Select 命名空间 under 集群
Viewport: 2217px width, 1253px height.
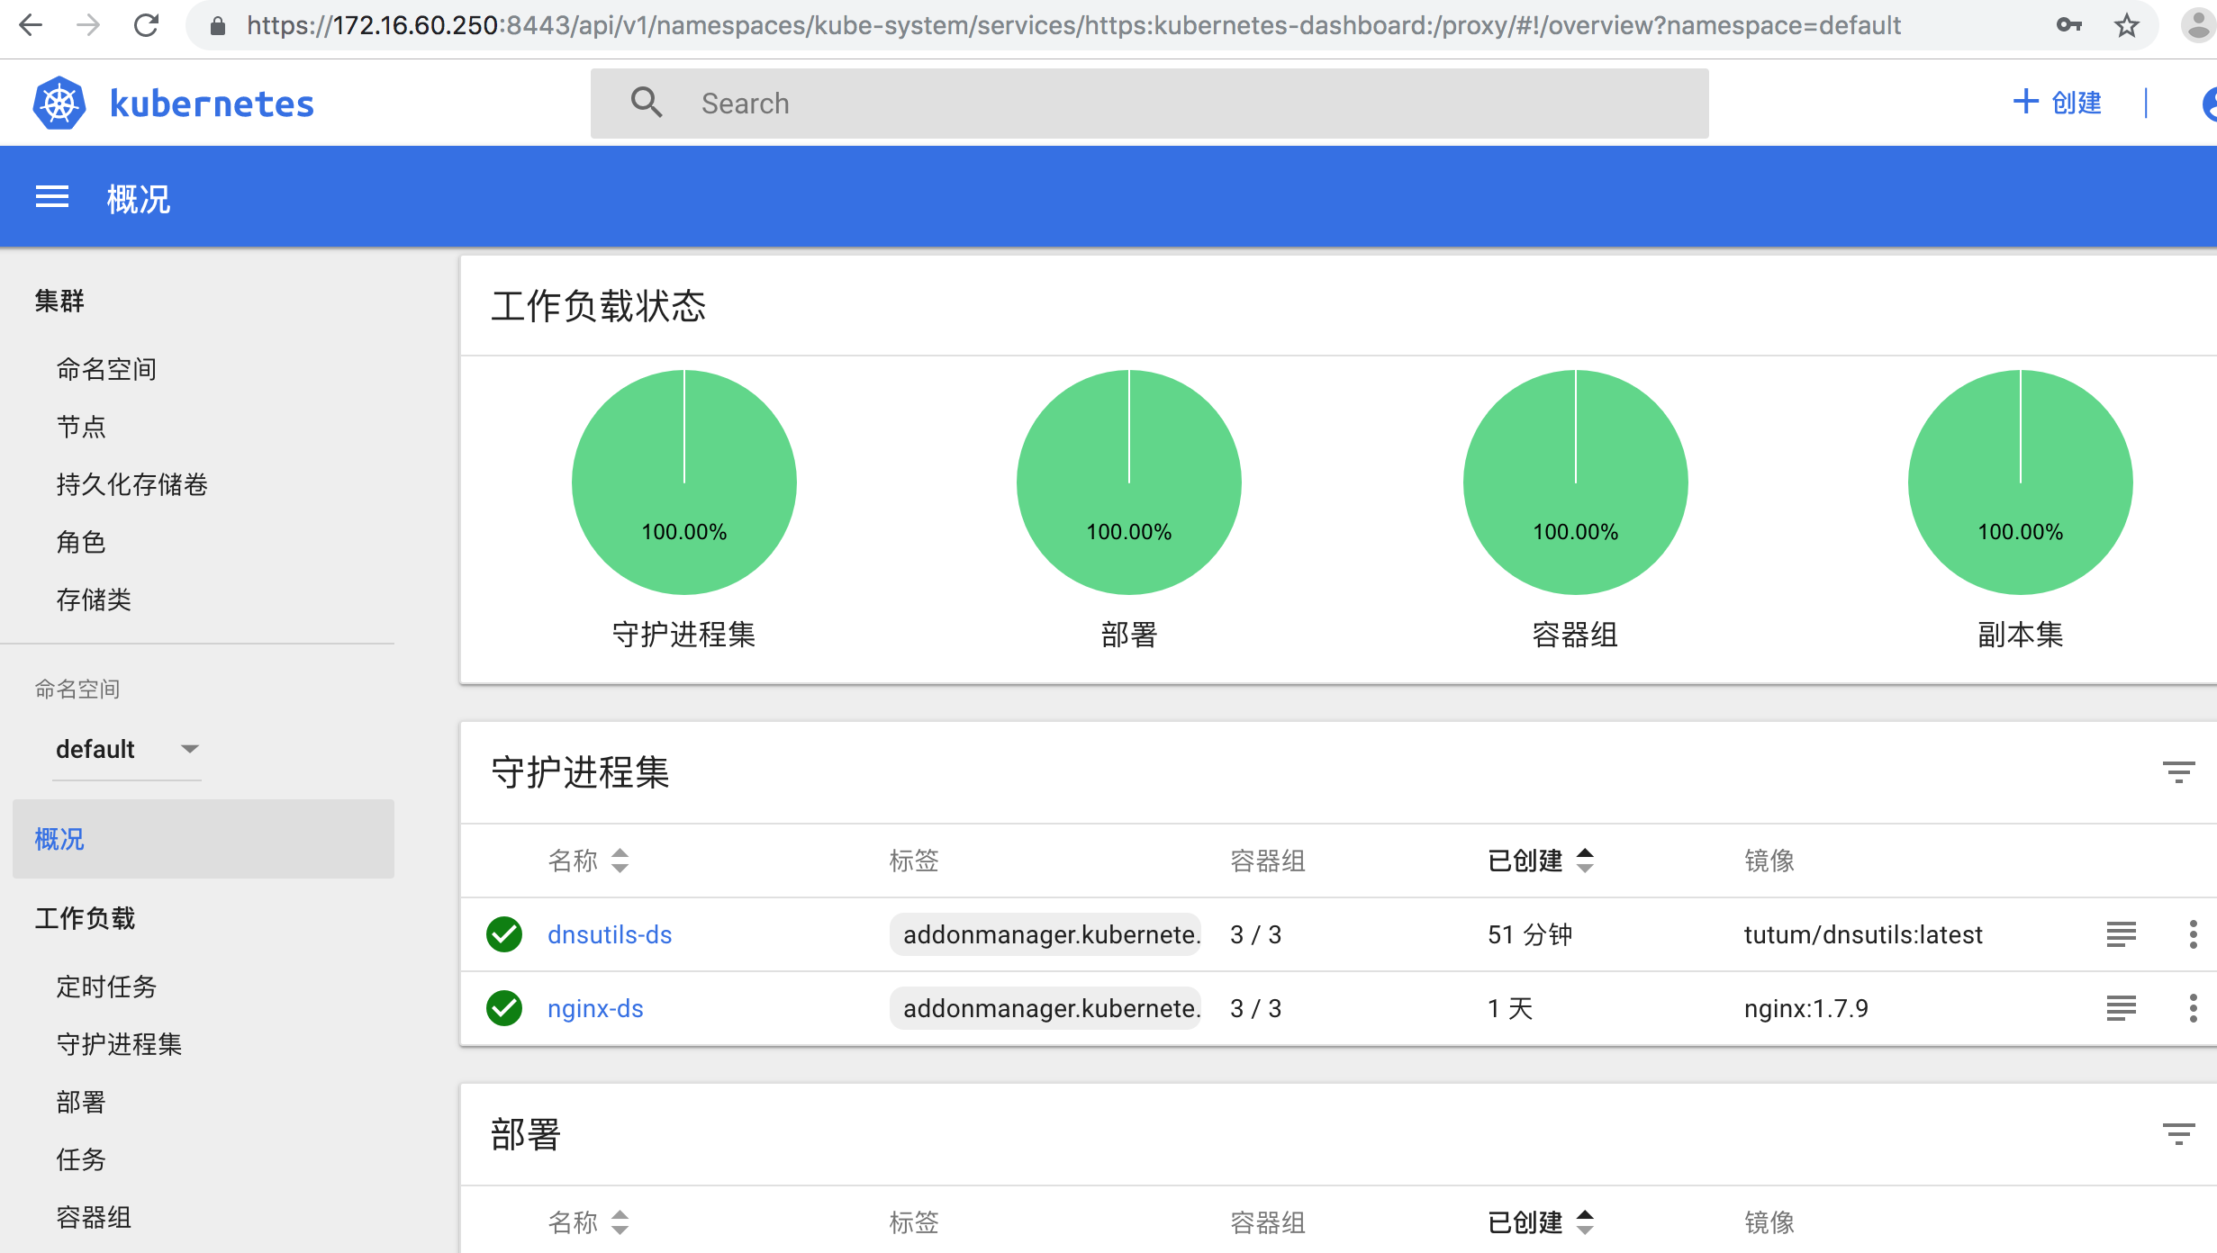click(x=106, y=369)
